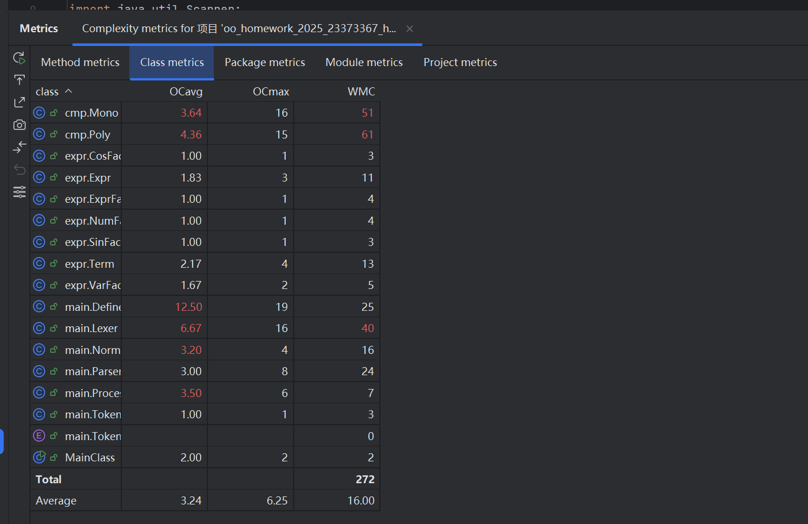
Task: Sort table by class column header
Action: 47,92
